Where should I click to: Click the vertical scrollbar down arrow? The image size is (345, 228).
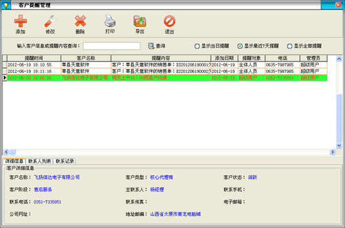click(339, 145)
